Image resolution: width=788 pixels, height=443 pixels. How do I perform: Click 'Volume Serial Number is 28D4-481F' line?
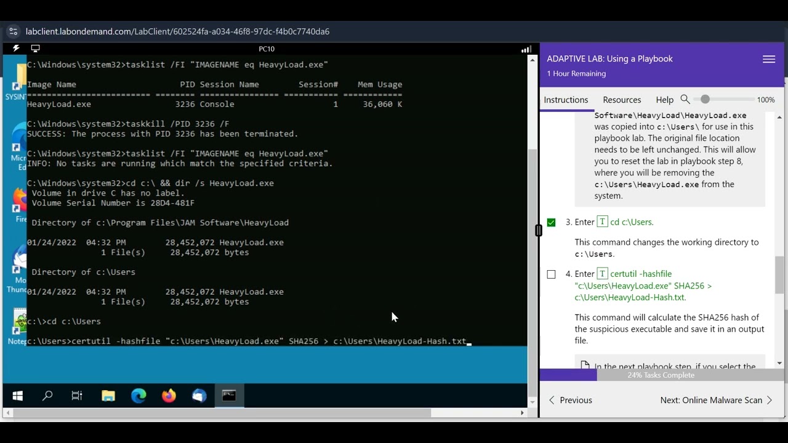(113, 202)
